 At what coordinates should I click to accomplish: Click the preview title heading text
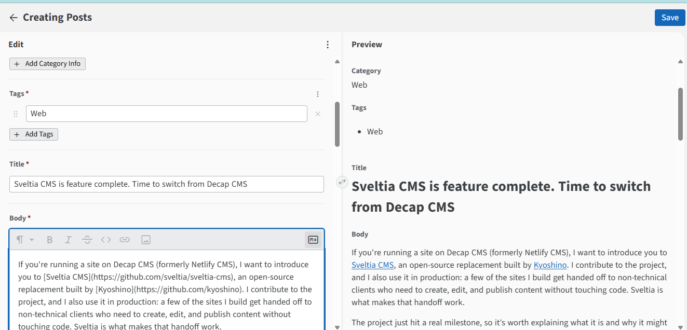pyautogui.click(x=501, y=197)
